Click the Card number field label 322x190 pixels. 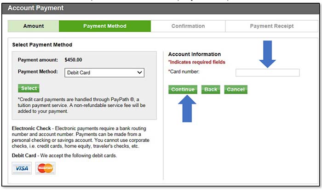184,72
